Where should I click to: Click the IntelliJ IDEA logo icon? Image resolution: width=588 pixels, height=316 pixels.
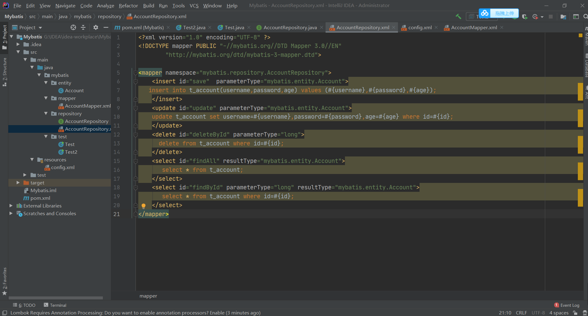click(6, 5)
